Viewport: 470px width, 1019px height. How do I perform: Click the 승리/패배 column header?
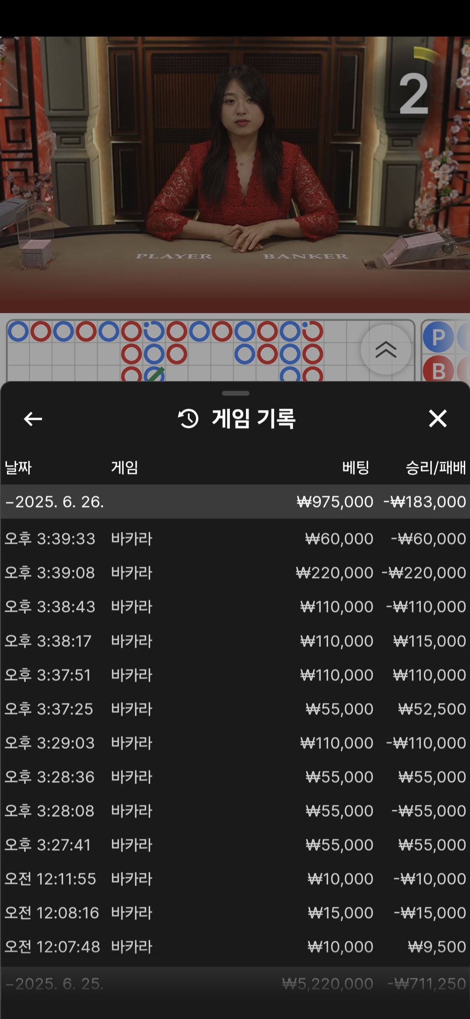435,468
